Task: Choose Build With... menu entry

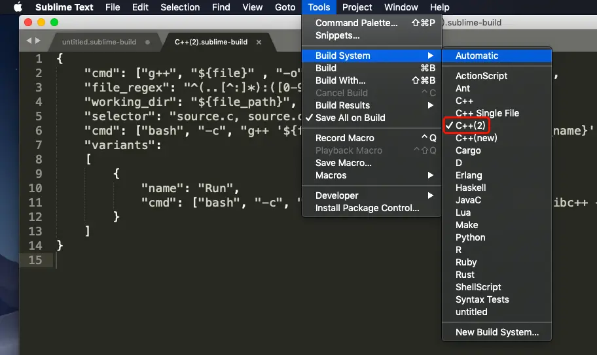Action: point(372,80)
